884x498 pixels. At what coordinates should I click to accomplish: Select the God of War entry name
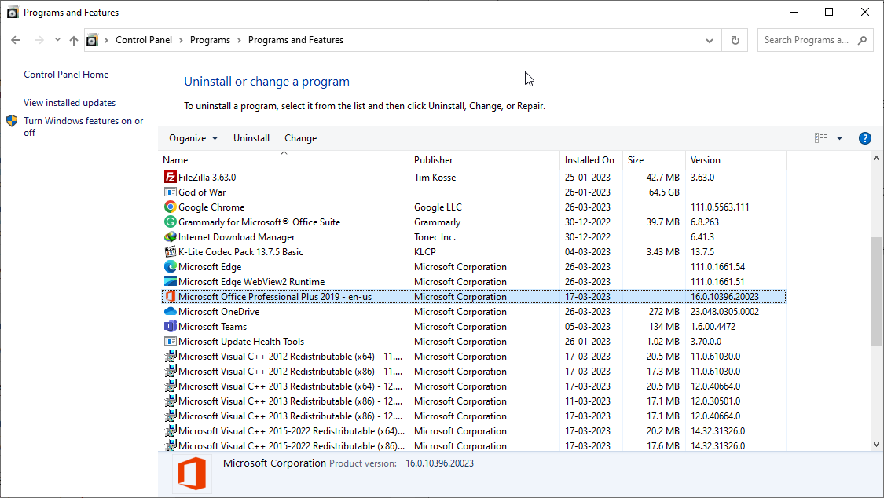202,192
